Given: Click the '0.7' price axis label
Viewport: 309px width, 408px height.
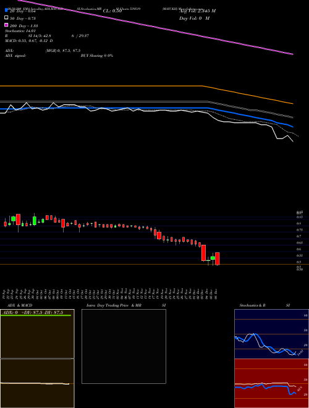Looking at the screenshot, I should (x=298, y=237).
